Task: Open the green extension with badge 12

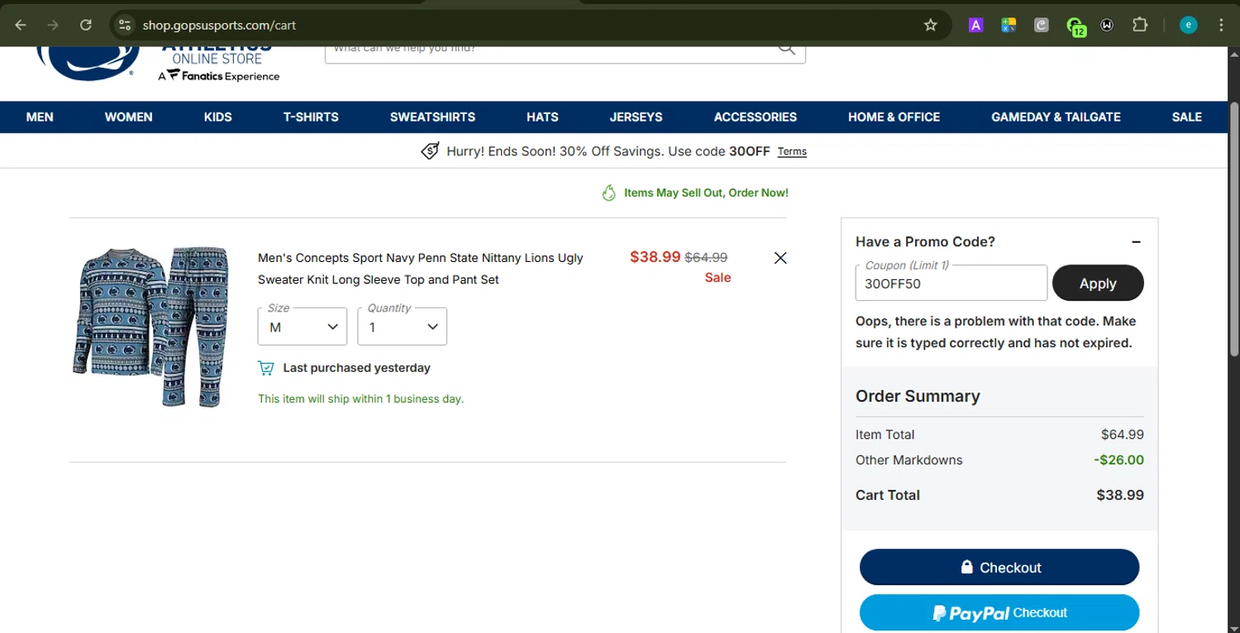Action: point(1075,26)
